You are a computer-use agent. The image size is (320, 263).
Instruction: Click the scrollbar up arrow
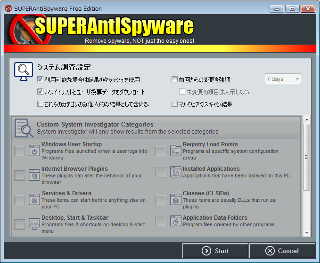pos(307,120)
